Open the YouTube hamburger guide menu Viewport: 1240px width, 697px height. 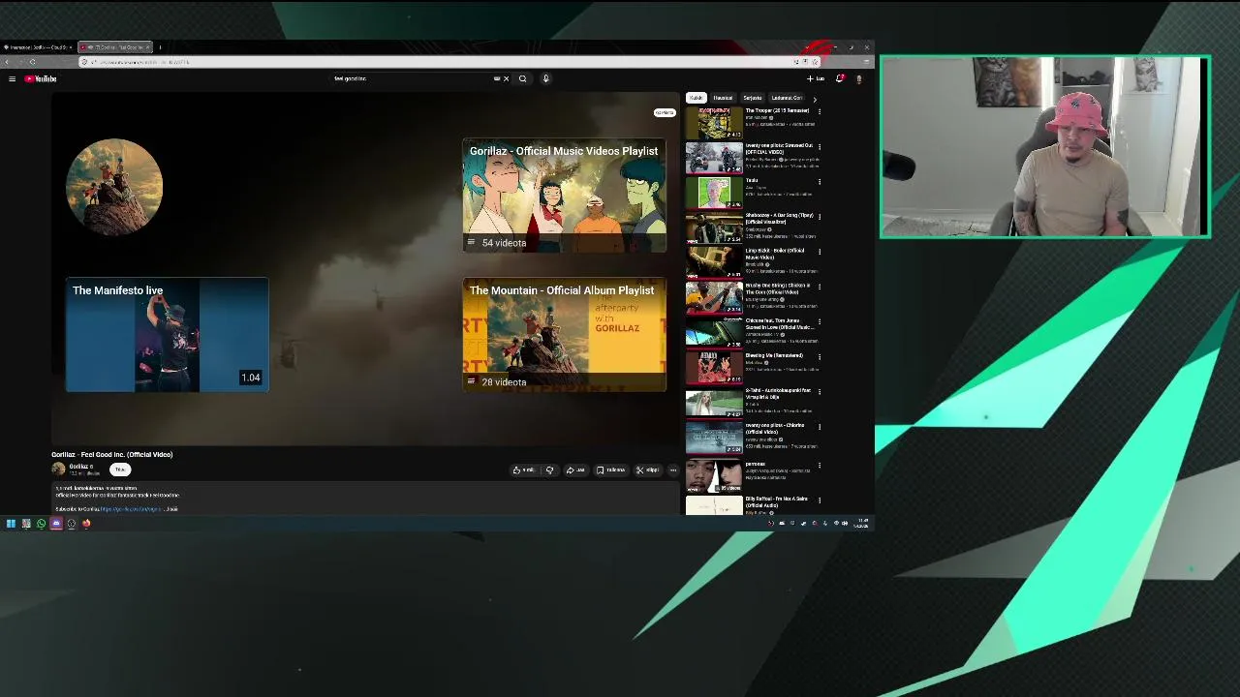(12, 78)
